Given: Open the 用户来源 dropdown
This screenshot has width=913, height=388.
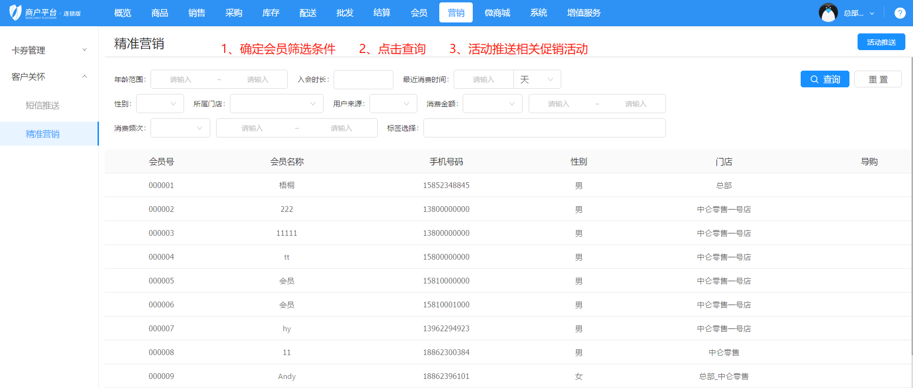Looking at the screenshot, I should tap(393, 104).
